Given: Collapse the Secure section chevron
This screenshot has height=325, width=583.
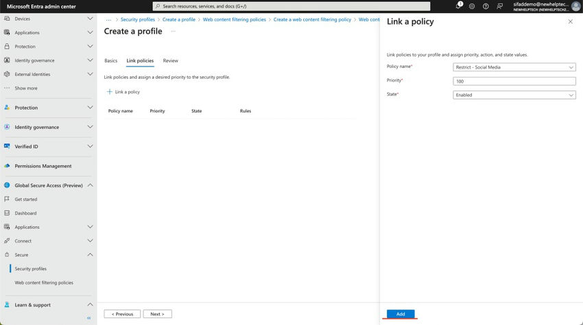Looking at the screenshot, I should [90, 254].
